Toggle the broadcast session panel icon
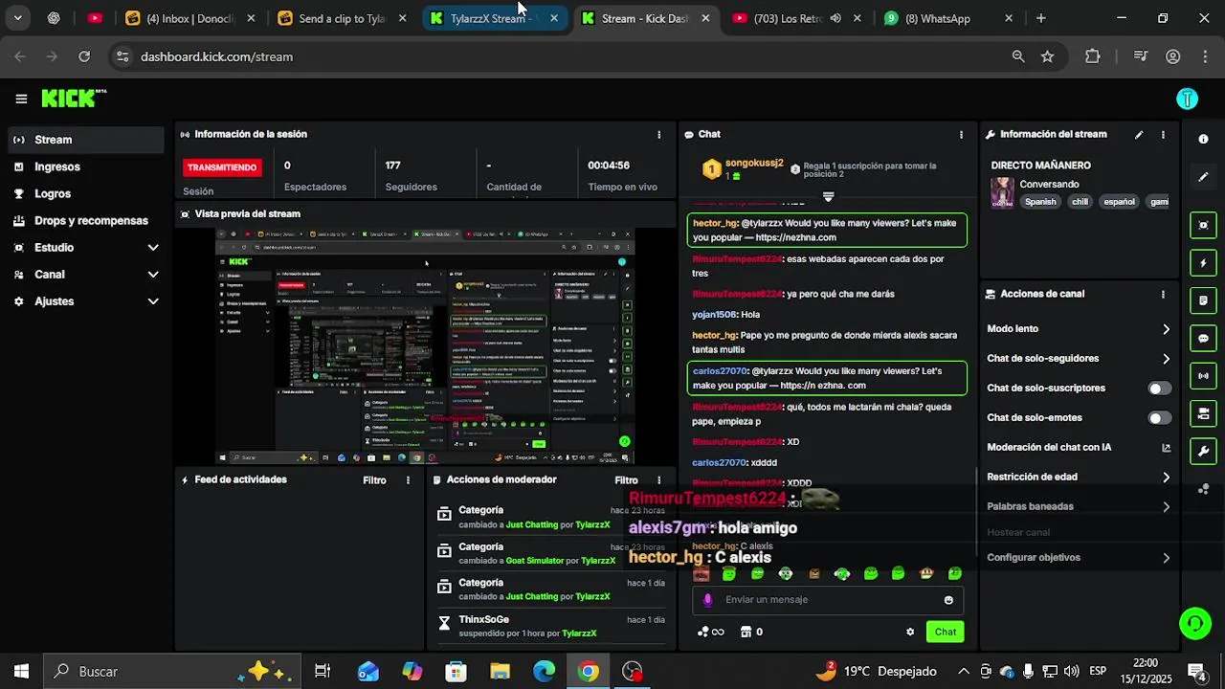The width and height of the screenshot is (1225, 689). click(x=1203, y=376)
